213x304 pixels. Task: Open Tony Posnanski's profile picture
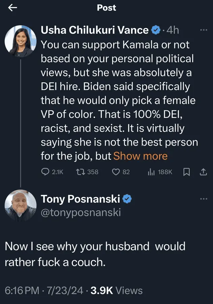coord(21,206)
